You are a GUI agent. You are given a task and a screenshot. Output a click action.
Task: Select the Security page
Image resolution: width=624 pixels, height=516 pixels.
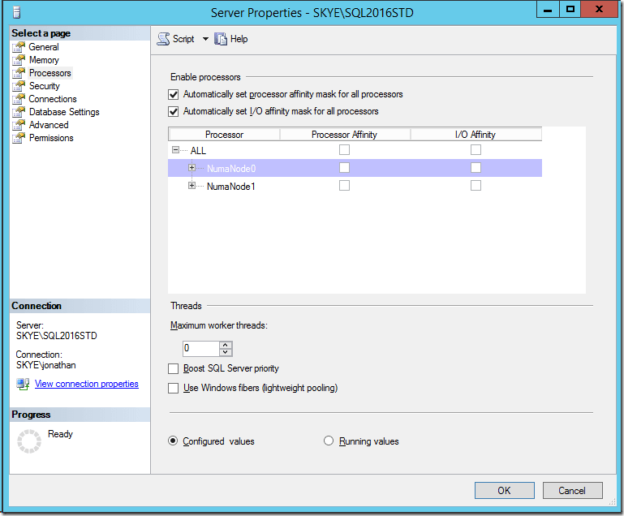point(45,86)
